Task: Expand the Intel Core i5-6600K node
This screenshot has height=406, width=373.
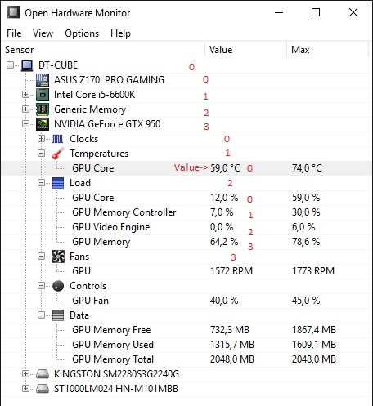Action: pos(25,95)
